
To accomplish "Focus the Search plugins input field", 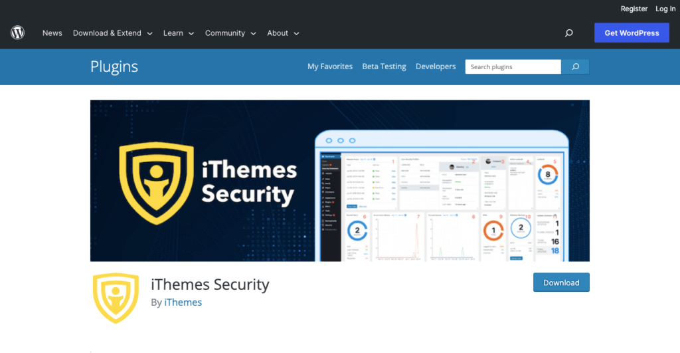I will pyautogui.click(x=513, y=67).
